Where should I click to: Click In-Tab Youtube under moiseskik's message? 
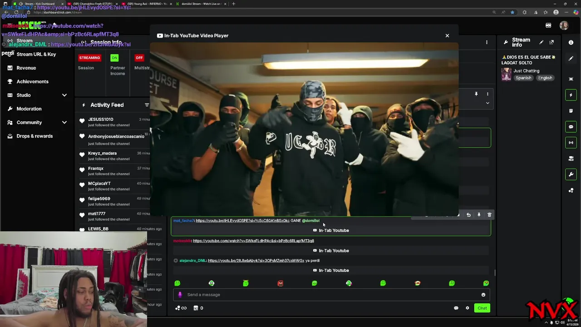pyautogui.click(x=331, y=251)
